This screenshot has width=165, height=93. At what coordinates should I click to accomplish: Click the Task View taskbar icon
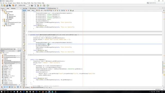click(8, 92)
